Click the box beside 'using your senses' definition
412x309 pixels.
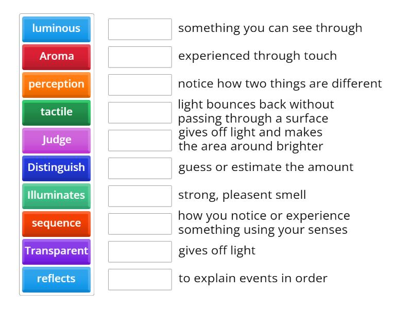click(x=140, y=224)
